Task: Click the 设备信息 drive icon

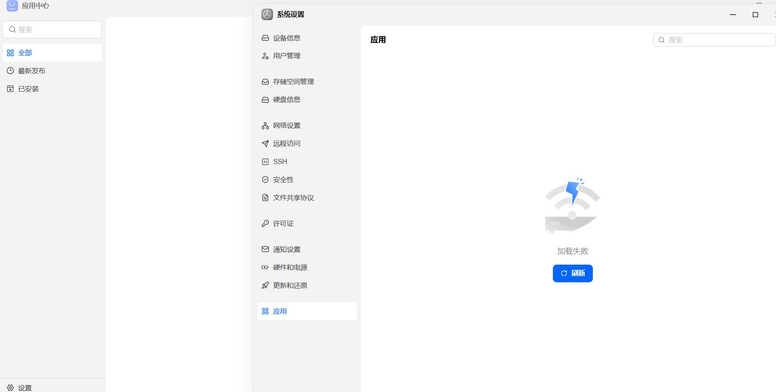Action: [x=265, y=38]
